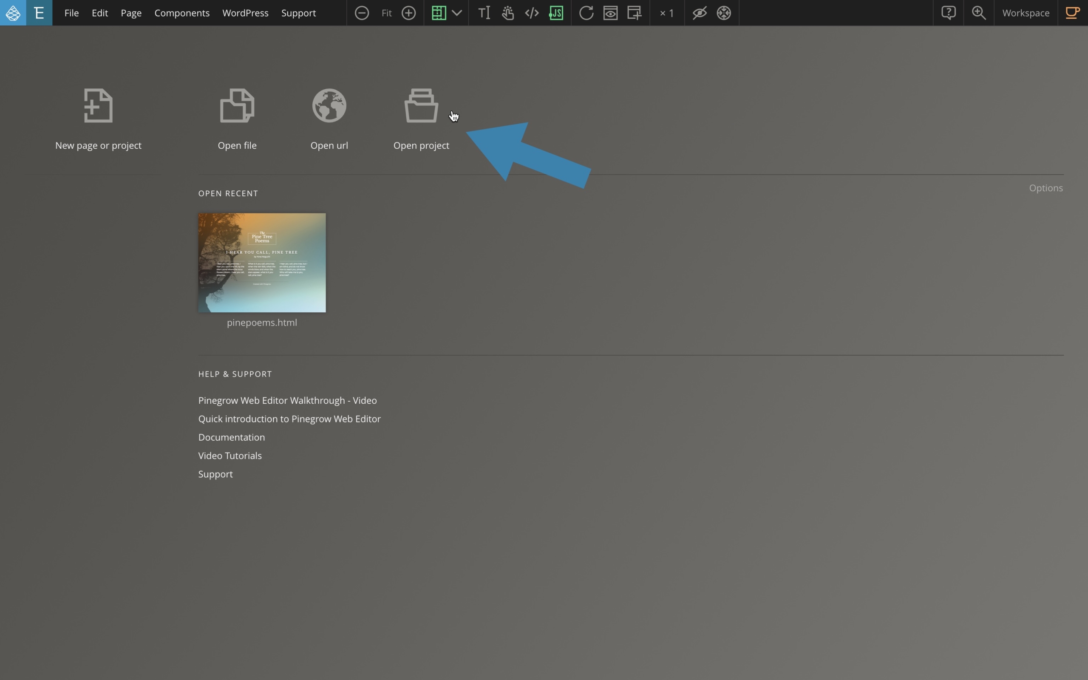Click the coffee cup support icon

[x=1073, y=13]
